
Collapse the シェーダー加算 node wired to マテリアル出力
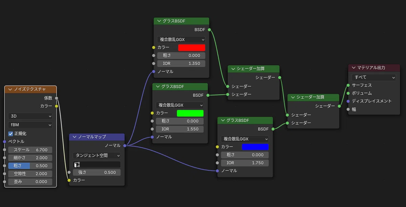pyautogui.click(x=293, y=97)
